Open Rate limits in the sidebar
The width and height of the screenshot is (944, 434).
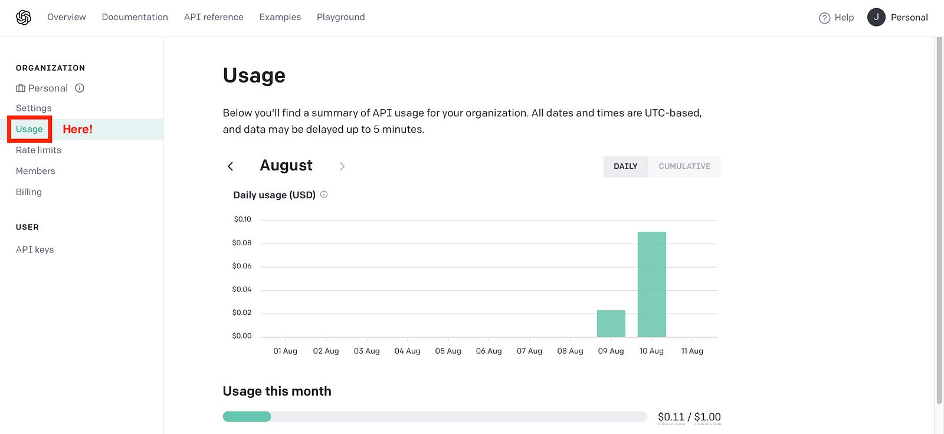point(38,150)
